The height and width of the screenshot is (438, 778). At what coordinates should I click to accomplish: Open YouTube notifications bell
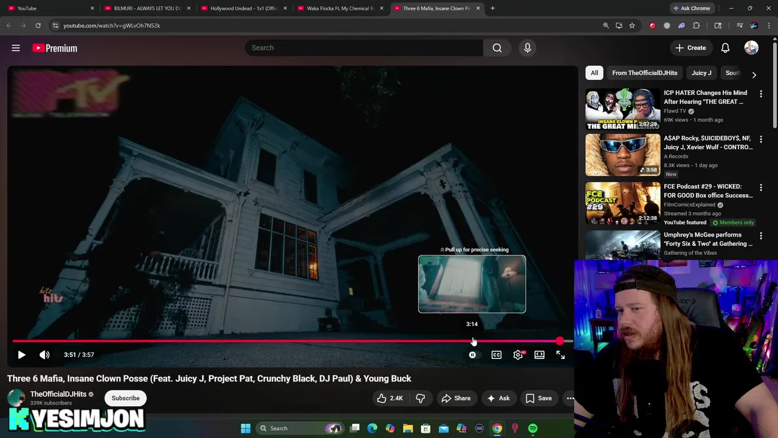(x=725, y=48)
